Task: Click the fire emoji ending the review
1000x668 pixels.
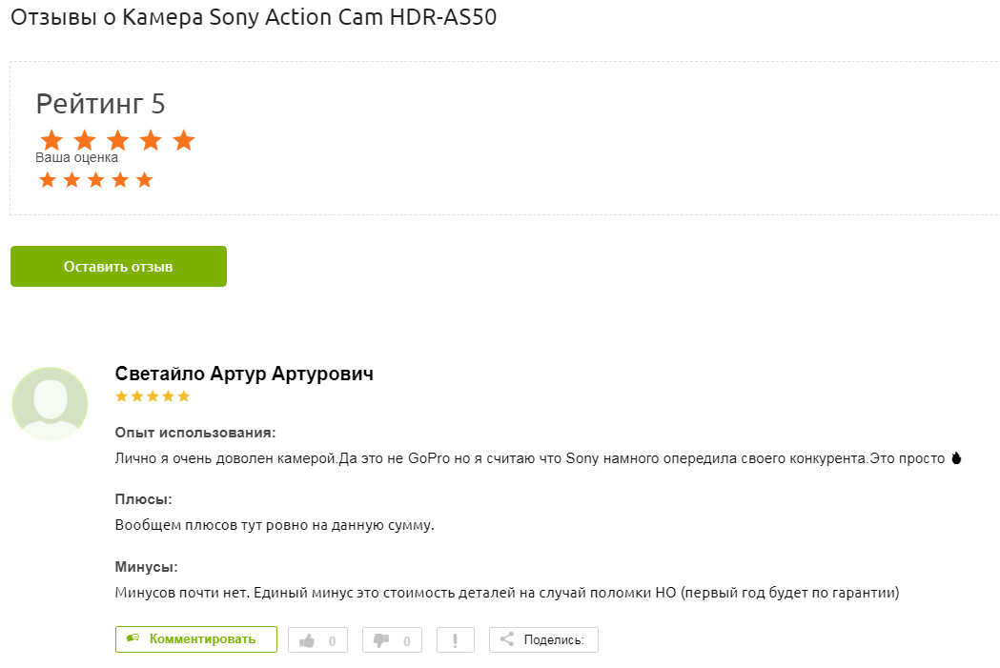Action: click(x=956, y=458)
